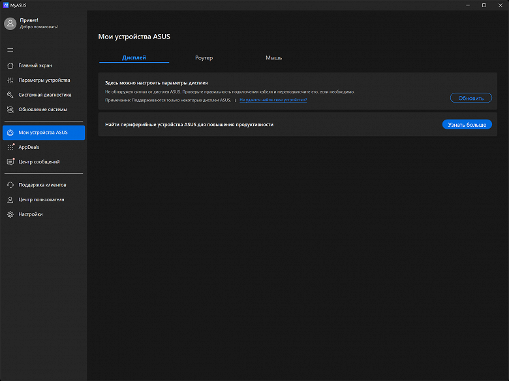Screen dimensions: 509x381
Task: Switch to the Роутер tab
Action: [204, 58]
